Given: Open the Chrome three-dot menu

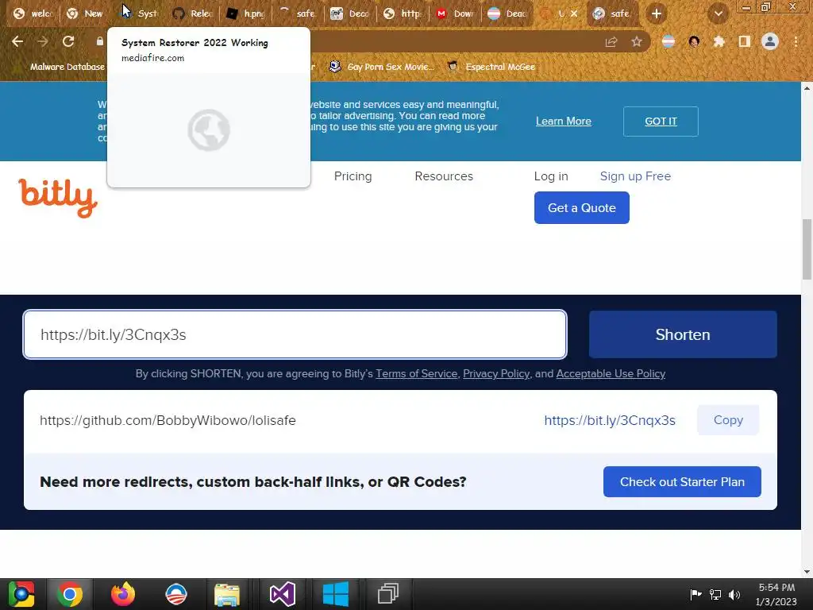Looking at the screenshot, I should [796, 41].
